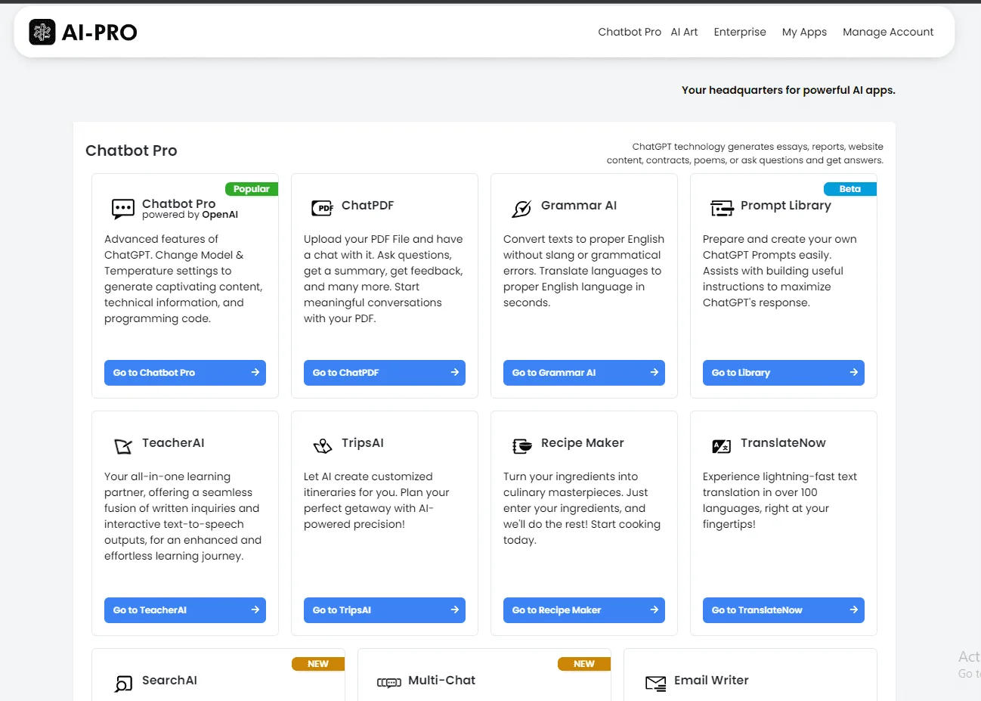The image size is (981, 701).
Task: Click the Prompt Library card title
Action: (x=786, y=206)
